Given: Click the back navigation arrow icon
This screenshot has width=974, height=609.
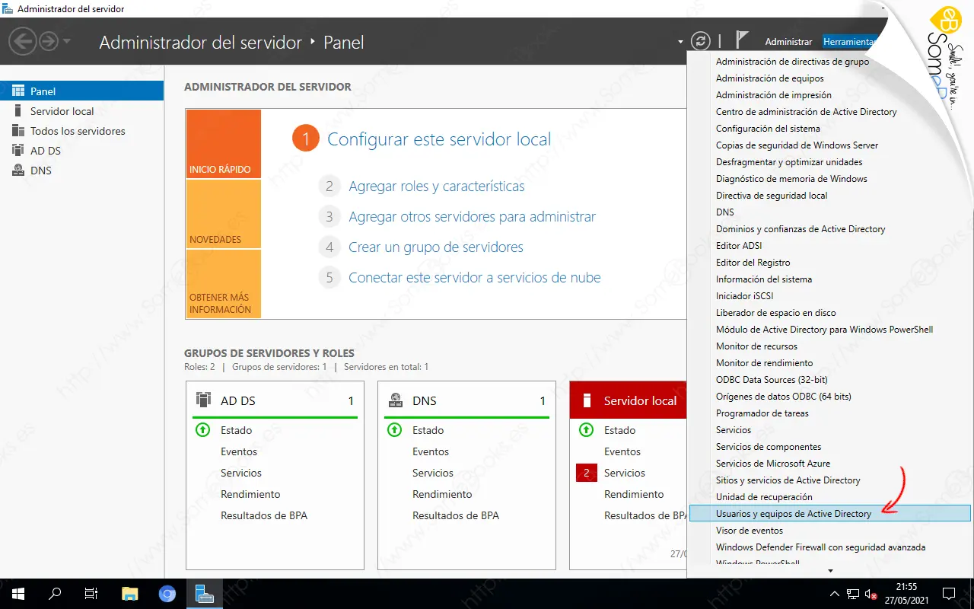Looking at the screenshot, I should tap(23, 41).
